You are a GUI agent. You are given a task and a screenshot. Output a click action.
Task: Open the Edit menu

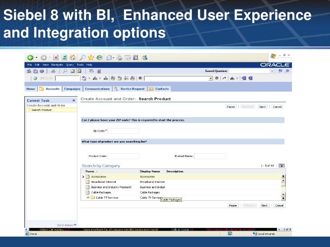pyautogui.click(x=37, y=65)
